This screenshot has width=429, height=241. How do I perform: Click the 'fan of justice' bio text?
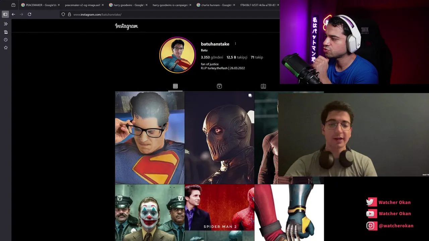tap(210, 64)
